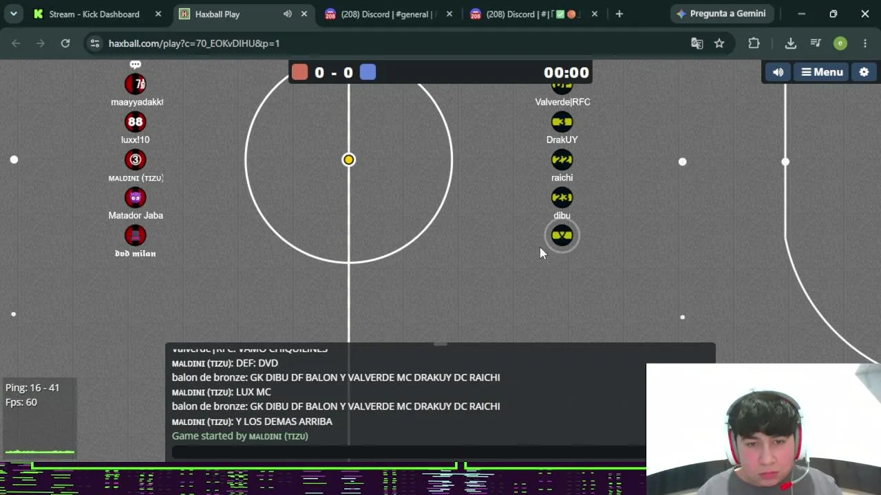This screenshot has width=881, height=495.
Task: Close the Kick Dashboard tab
Action: (158, 14)
